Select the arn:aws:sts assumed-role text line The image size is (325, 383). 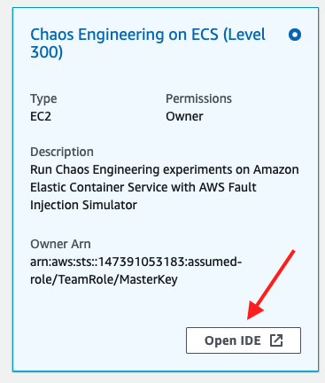point(136,262)
